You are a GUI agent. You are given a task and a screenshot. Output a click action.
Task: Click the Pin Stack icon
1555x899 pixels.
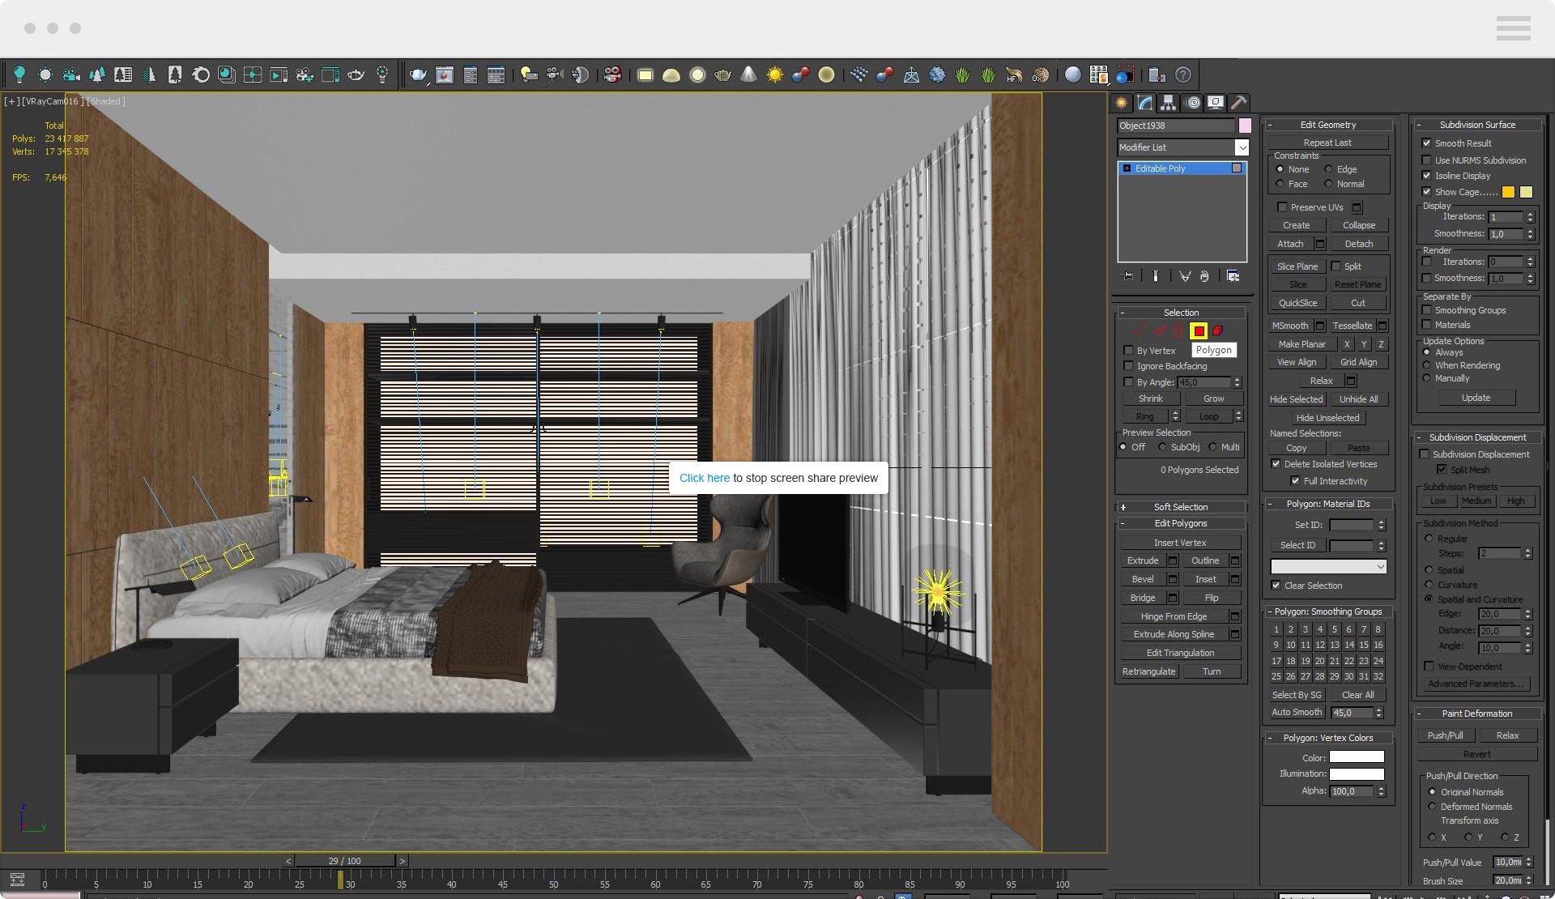click(1127, 276)
